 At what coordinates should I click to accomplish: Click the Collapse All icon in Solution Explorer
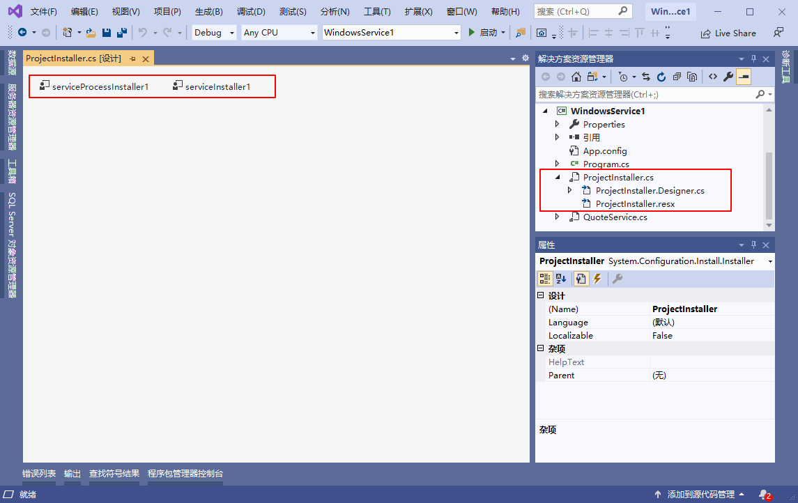click(677, 77)
